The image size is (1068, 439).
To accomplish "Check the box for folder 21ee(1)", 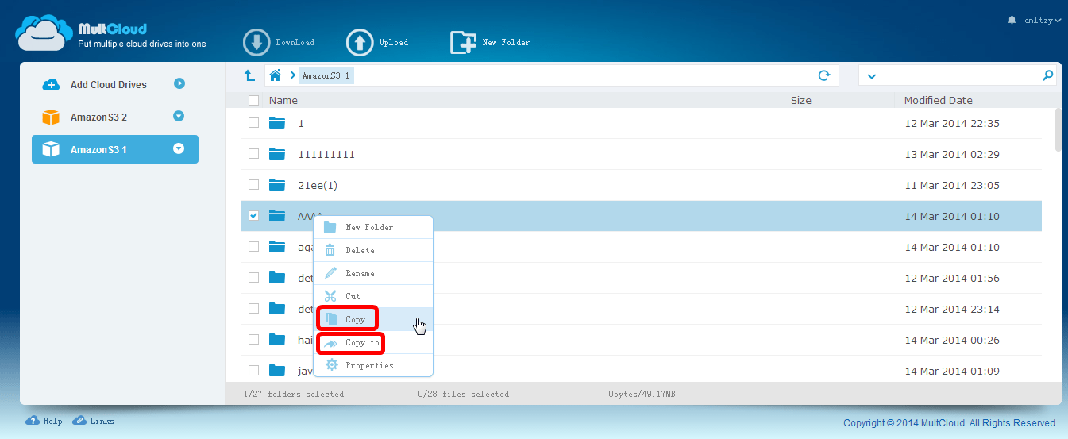I will [253, 185].
